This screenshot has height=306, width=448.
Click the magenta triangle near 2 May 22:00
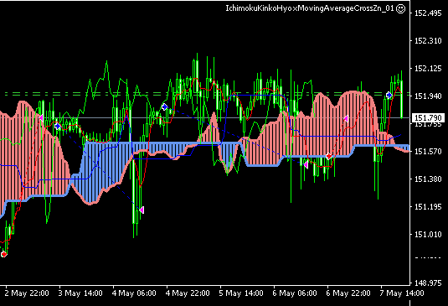41,118
